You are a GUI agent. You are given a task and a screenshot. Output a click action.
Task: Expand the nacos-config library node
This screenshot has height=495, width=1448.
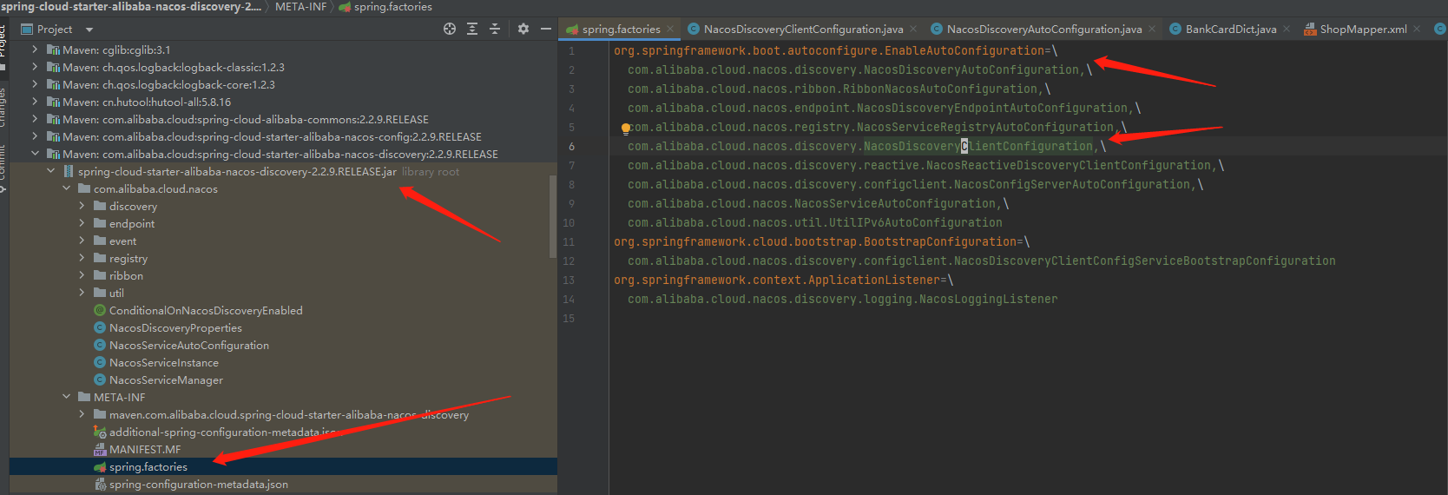tap(35, 136)
